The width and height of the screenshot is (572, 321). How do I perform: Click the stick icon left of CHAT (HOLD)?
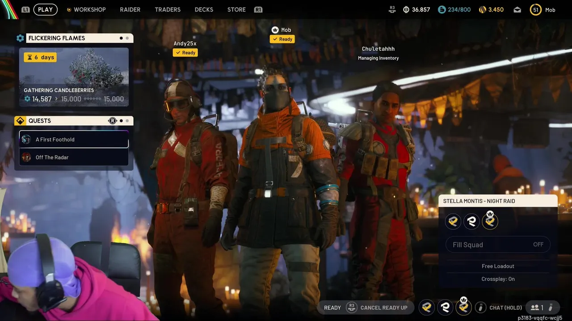(480, 308)
